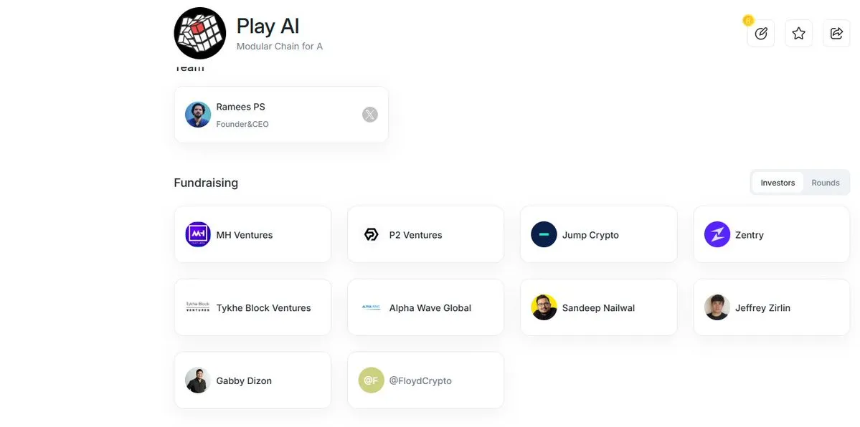Click the Play AI project title
860x427 pixels.
(268, 27)
